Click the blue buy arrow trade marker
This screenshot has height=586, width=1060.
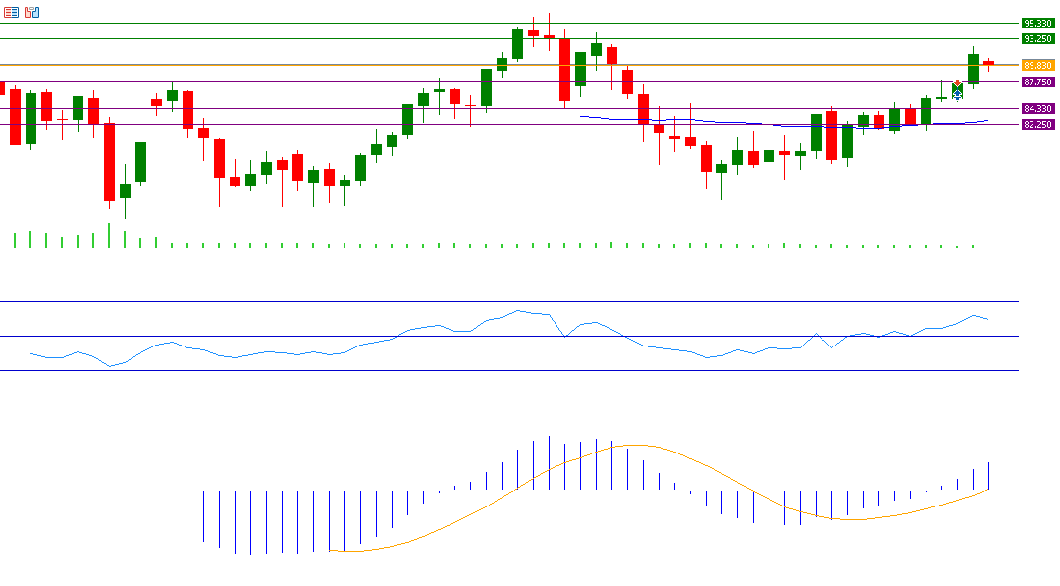coord(957,94)
